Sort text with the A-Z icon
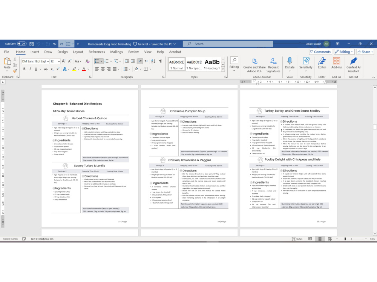The width and height of the screenshot is (377, 282). coord(153,61)
